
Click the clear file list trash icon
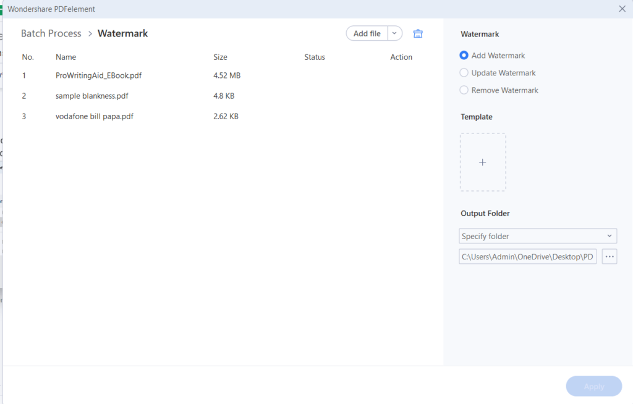pyautogui.click(x=418, y=33)
